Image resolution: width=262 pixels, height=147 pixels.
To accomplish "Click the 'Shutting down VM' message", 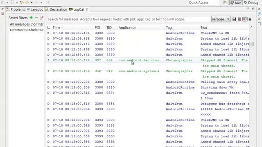I will 217,87.
